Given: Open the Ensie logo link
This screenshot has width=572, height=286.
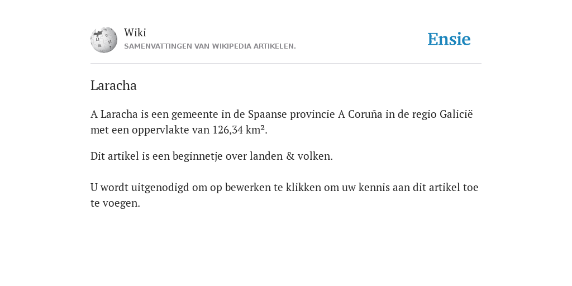Looking at the screenshot, I should point(449,40).
